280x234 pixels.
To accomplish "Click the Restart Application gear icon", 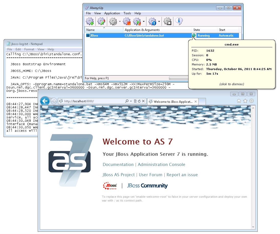I will (137, 21).
